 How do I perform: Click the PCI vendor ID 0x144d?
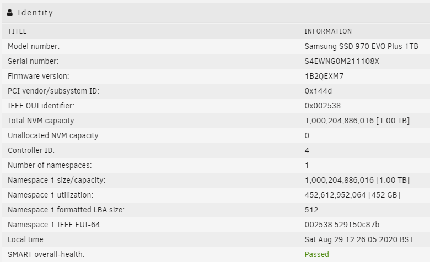click(x=318, y=91)
